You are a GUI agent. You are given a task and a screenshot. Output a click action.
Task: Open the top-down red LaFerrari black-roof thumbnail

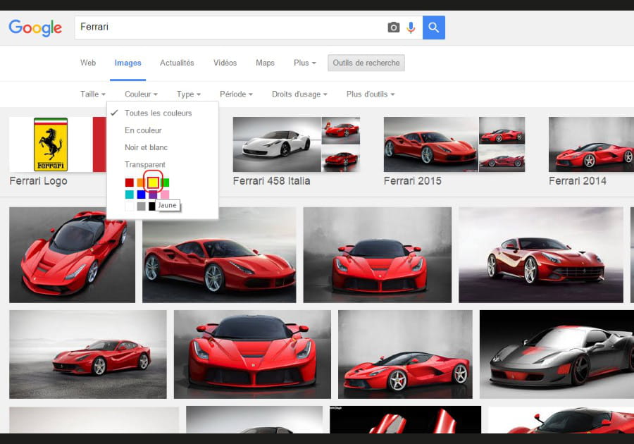[72, 254]
